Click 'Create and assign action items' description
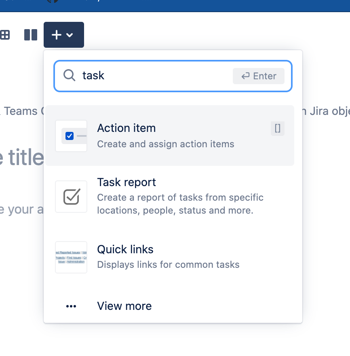 click(x=166, y=144)
